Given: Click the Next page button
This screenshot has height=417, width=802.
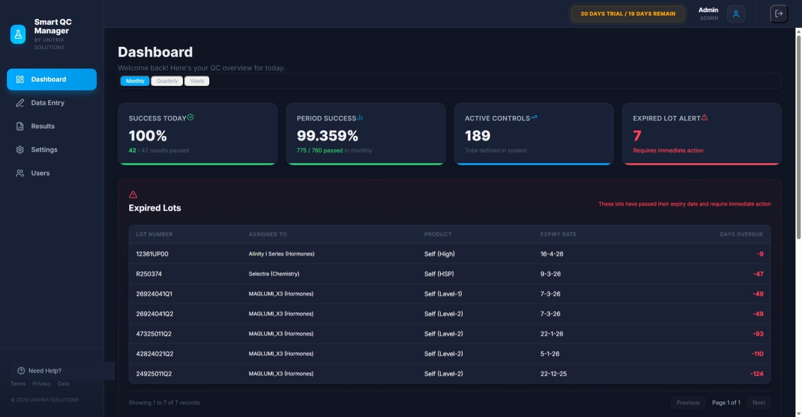Looking at the screenshot, I should click(758, 403).
